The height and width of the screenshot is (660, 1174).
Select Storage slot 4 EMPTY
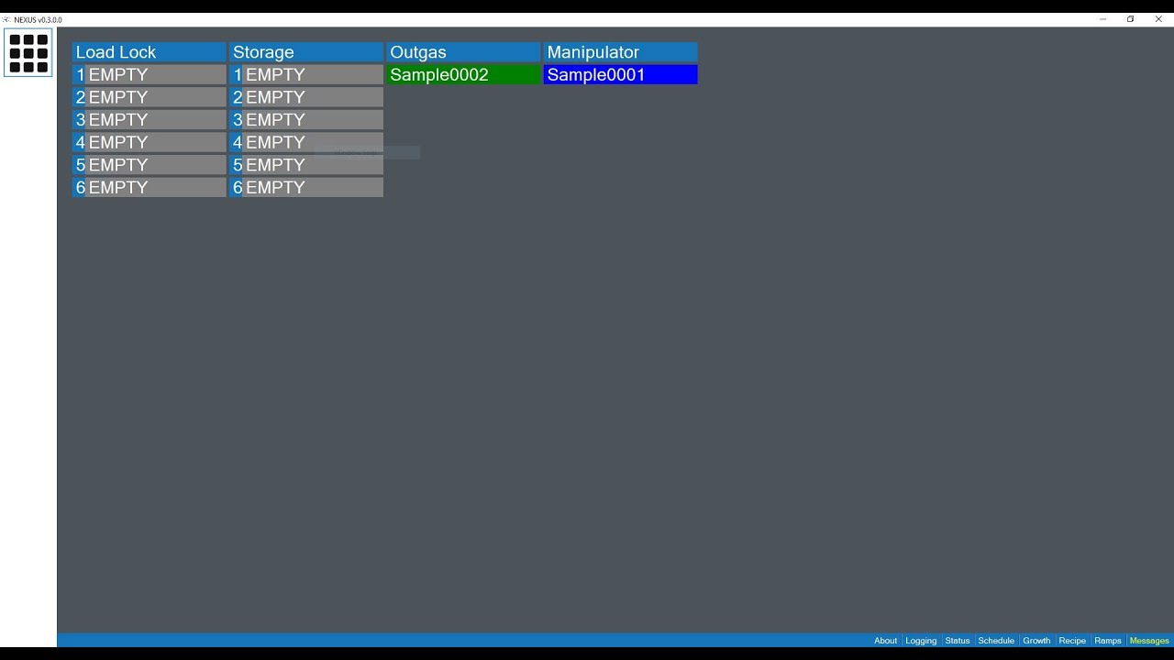[x=306, y=142]
